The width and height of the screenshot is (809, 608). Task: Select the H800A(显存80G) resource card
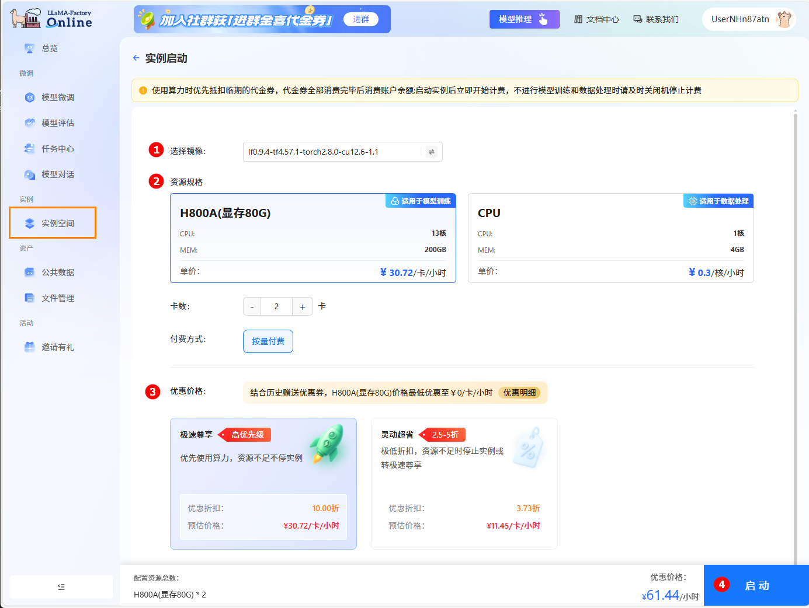click(x=313, y=239)
